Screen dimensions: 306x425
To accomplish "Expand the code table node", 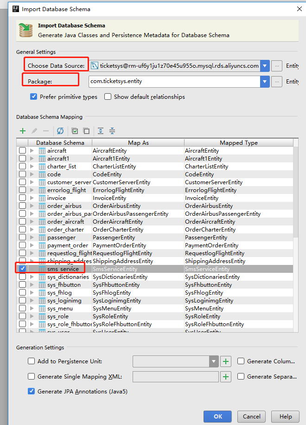I will coord(32,174).
